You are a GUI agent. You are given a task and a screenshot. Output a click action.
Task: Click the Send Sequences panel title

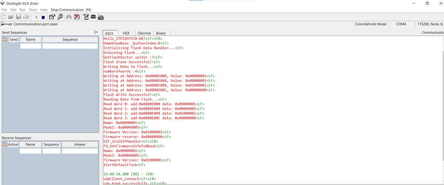coord(14,32)
